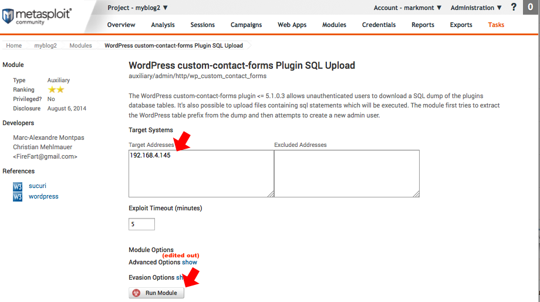Image resolution: width=540 pixels, height=302 pixels.
Task: Open the notifications counter badge
Action: point(531,8)
